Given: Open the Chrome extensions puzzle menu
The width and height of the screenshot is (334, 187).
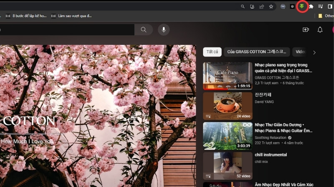Looking at the screenshot, I should coord(311,6).
